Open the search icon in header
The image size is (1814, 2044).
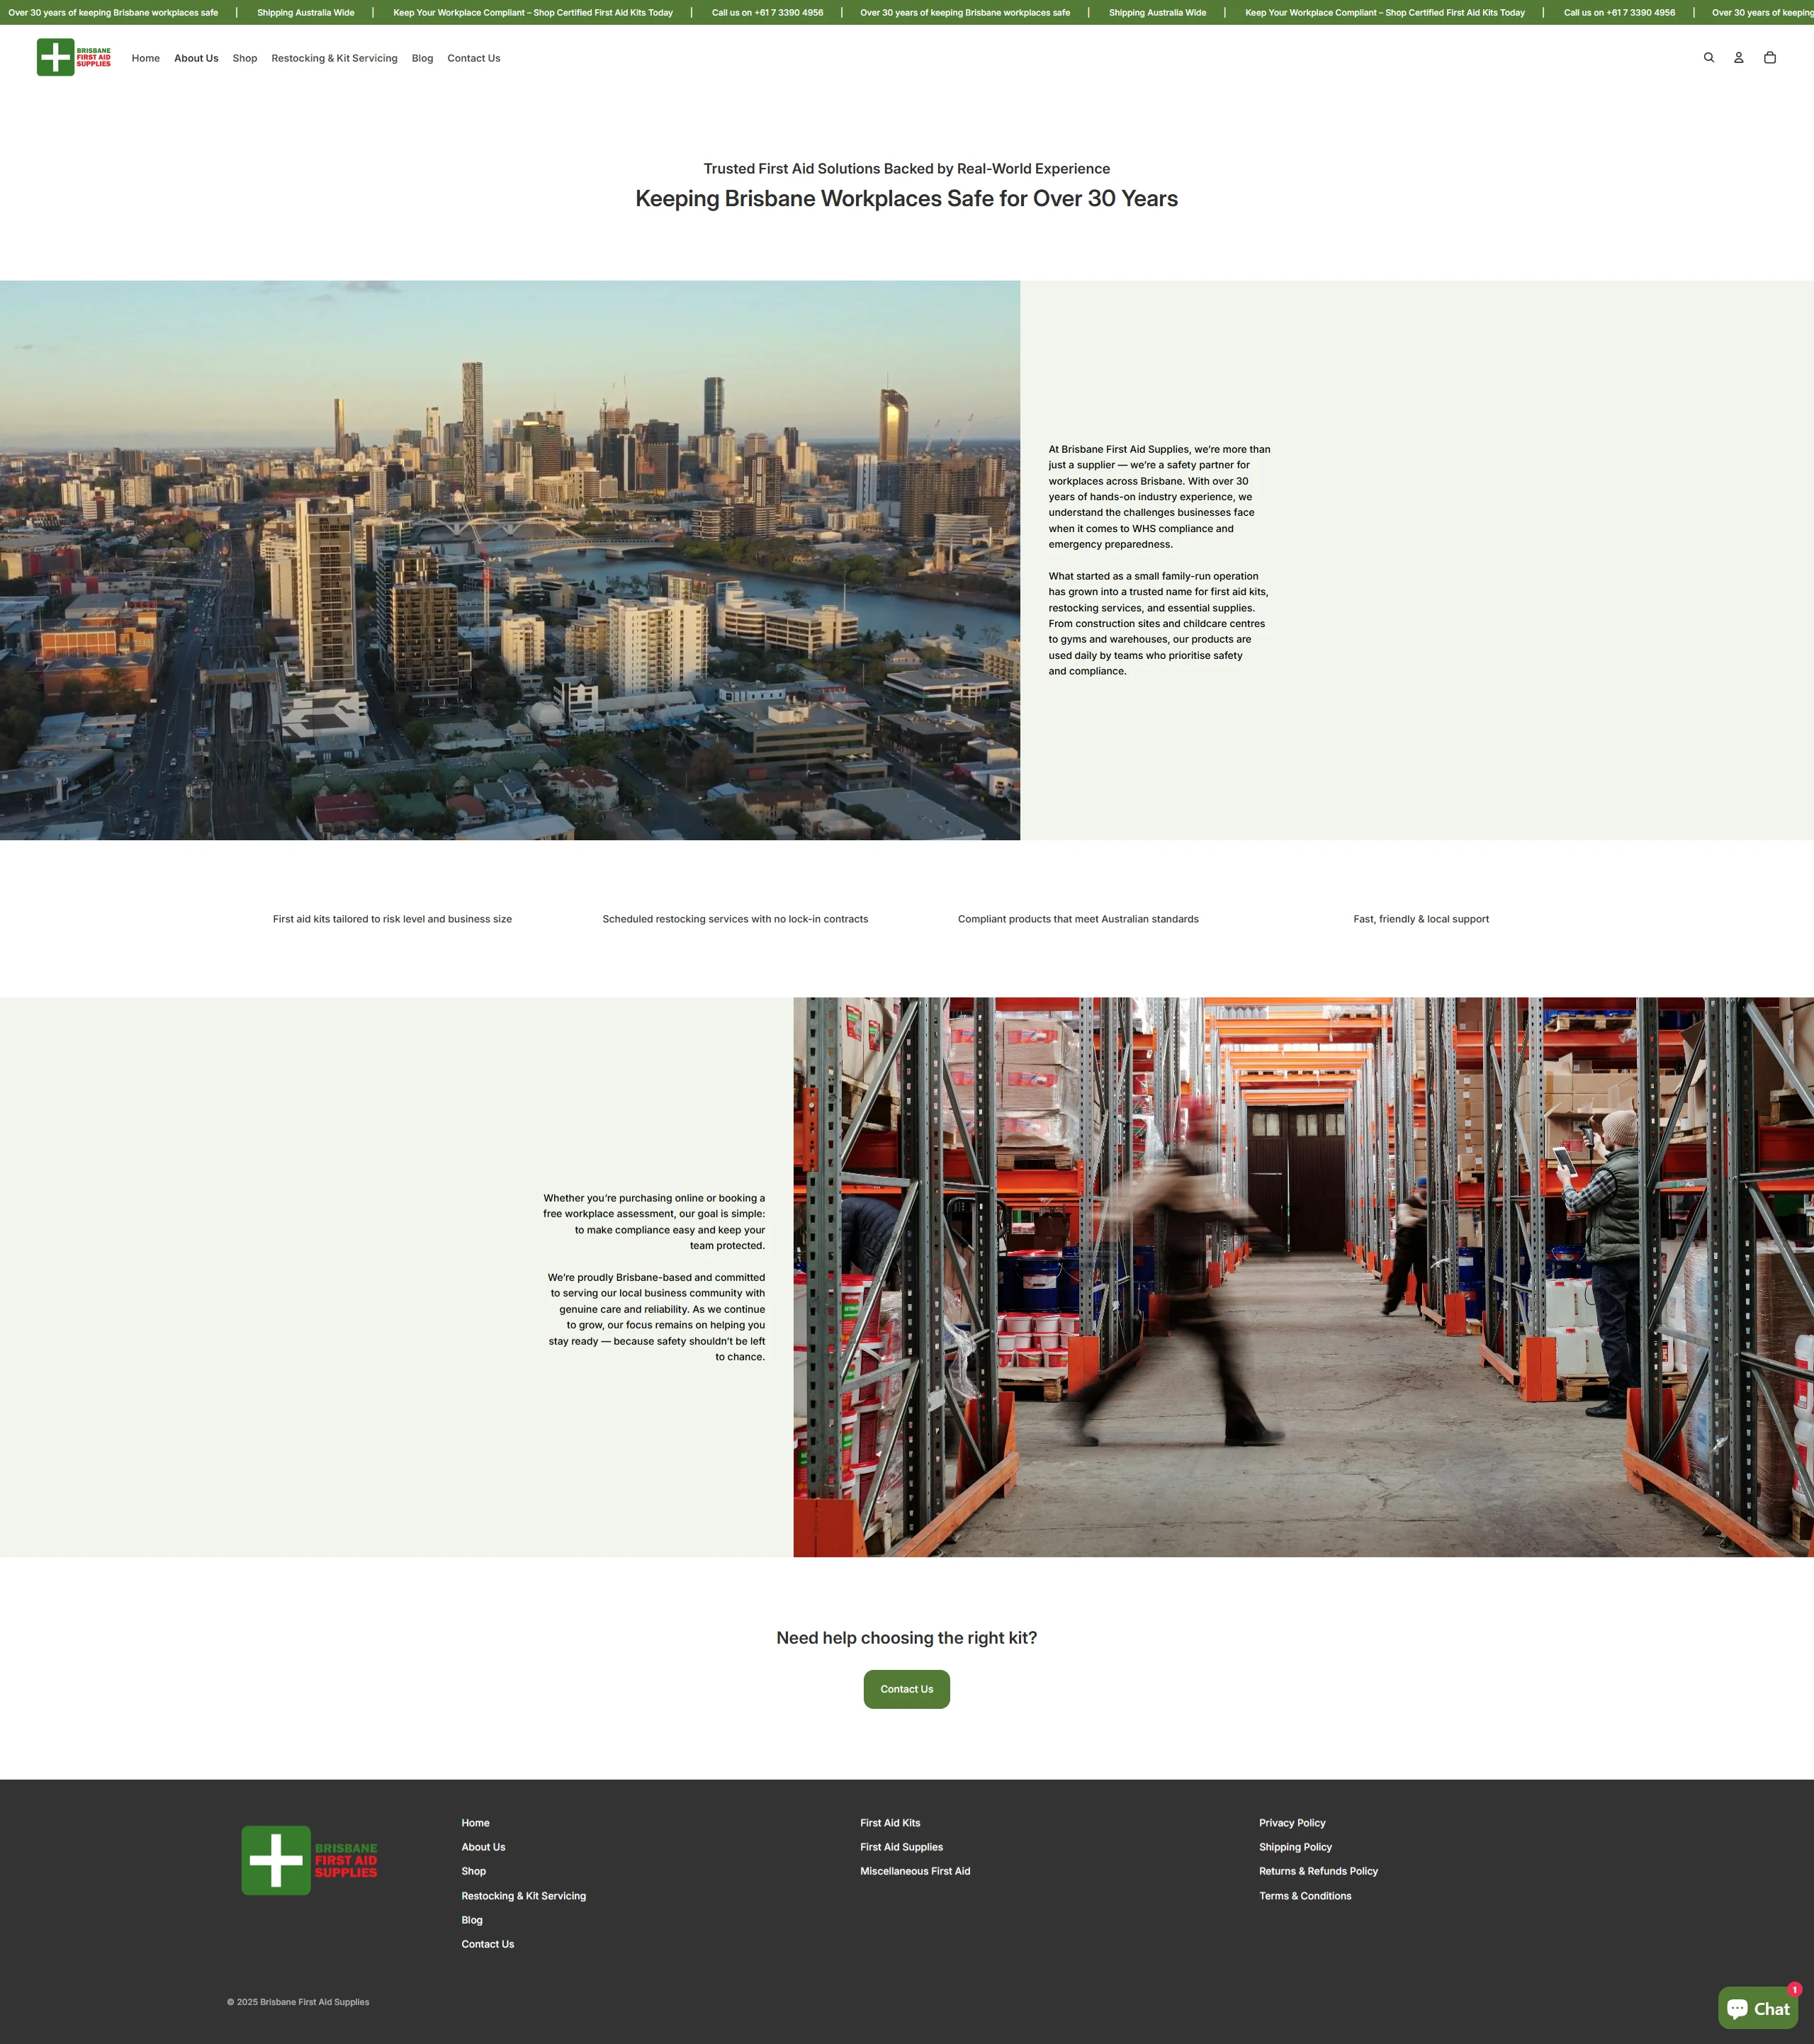tap(1708, 58)
